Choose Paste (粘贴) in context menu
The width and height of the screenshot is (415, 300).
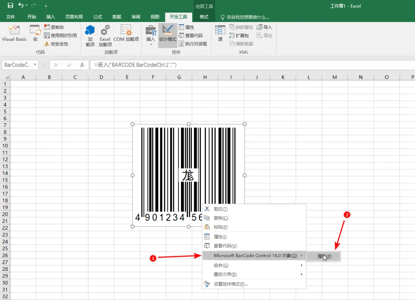[x=254, y=227]
